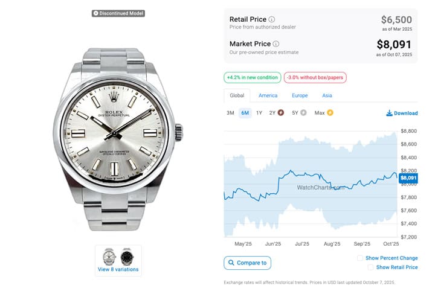Open the America region tab
This screenshot has width=441, height=291.
(x=268, y=95)
